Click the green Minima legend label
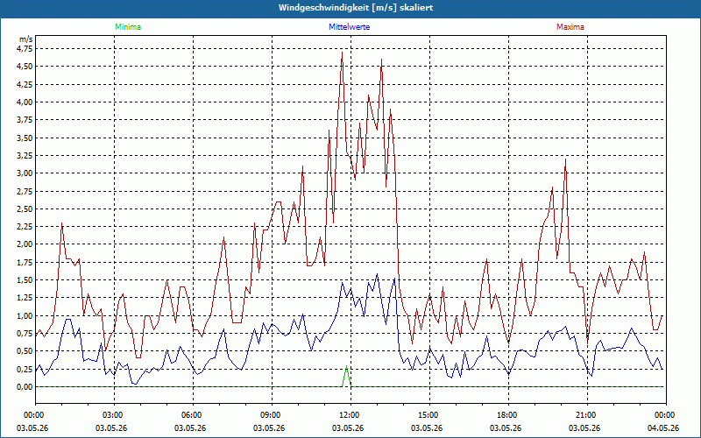Image resolution: width=701 pixels, height=438 pixels. point(128,27)
